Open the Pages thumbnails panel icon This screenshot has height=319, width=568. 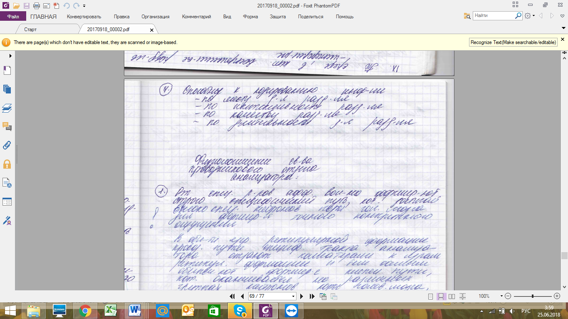point(7,89)
